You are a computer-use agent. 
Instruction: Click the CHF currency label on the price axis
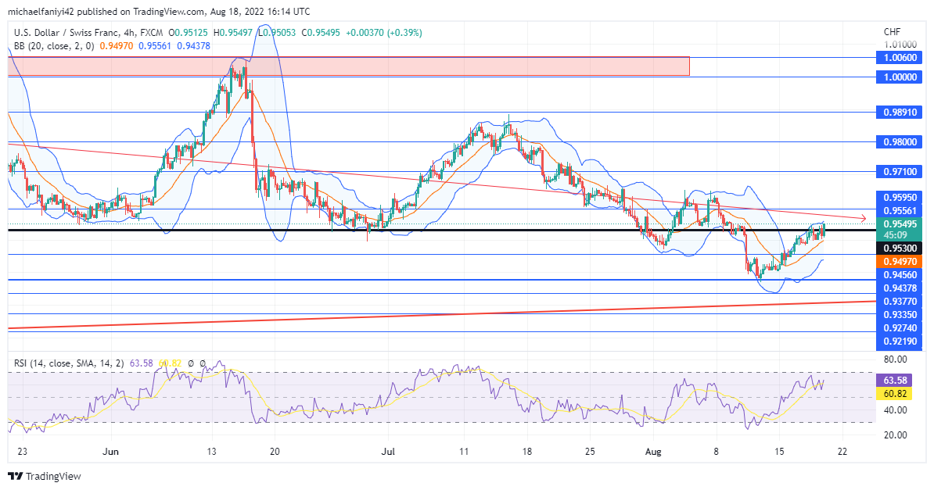pos(892,32)
